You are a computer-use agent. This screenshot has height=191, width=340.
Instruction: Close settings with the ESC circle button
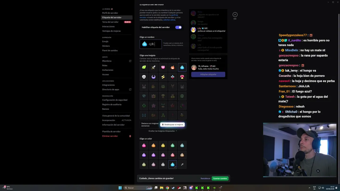235,15
